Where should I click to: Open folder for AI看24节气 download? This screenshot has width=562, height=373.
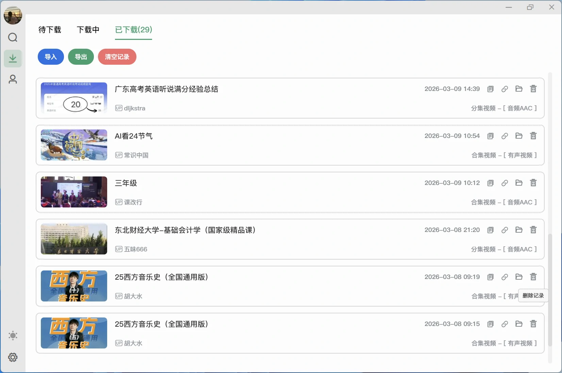point(519,136)
